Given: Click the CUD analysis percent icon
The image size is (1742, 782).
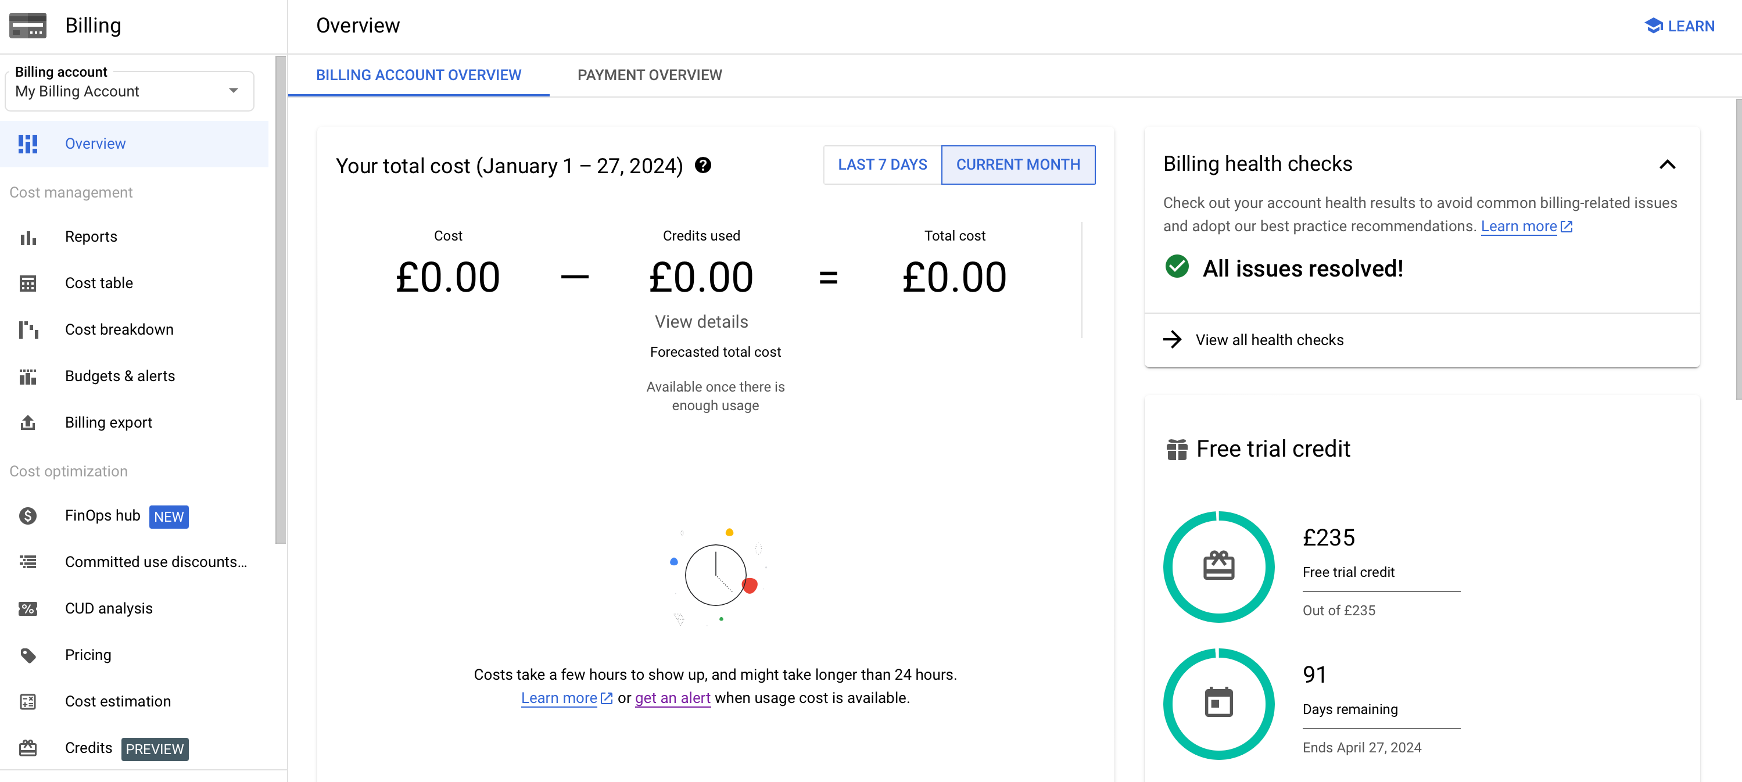Looking at the screenshot, I should click(x=28, y=609).
